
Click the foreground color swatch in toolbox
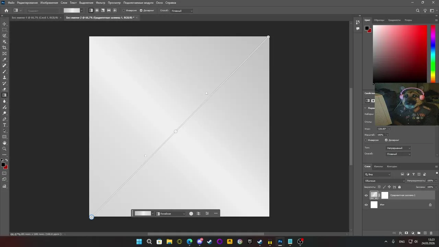[x=3, y=165]
